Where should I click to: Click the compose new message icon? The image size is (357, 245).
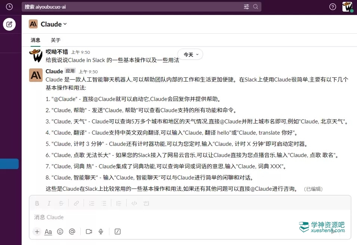click(9, 24)
